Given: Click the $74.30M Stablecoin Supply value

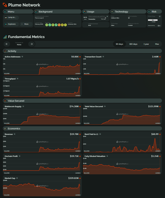Looking at the screenshot, I should (74, 106).
